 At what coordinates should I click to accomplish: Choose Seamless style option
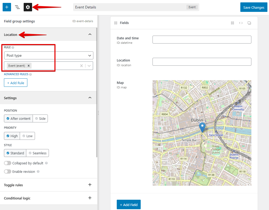pyautogui.click(x=38, y=153)
